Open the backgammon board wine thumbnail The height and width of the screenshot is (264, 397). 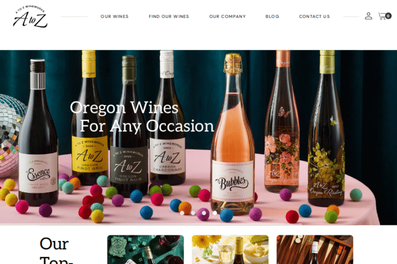pos(315,250)
